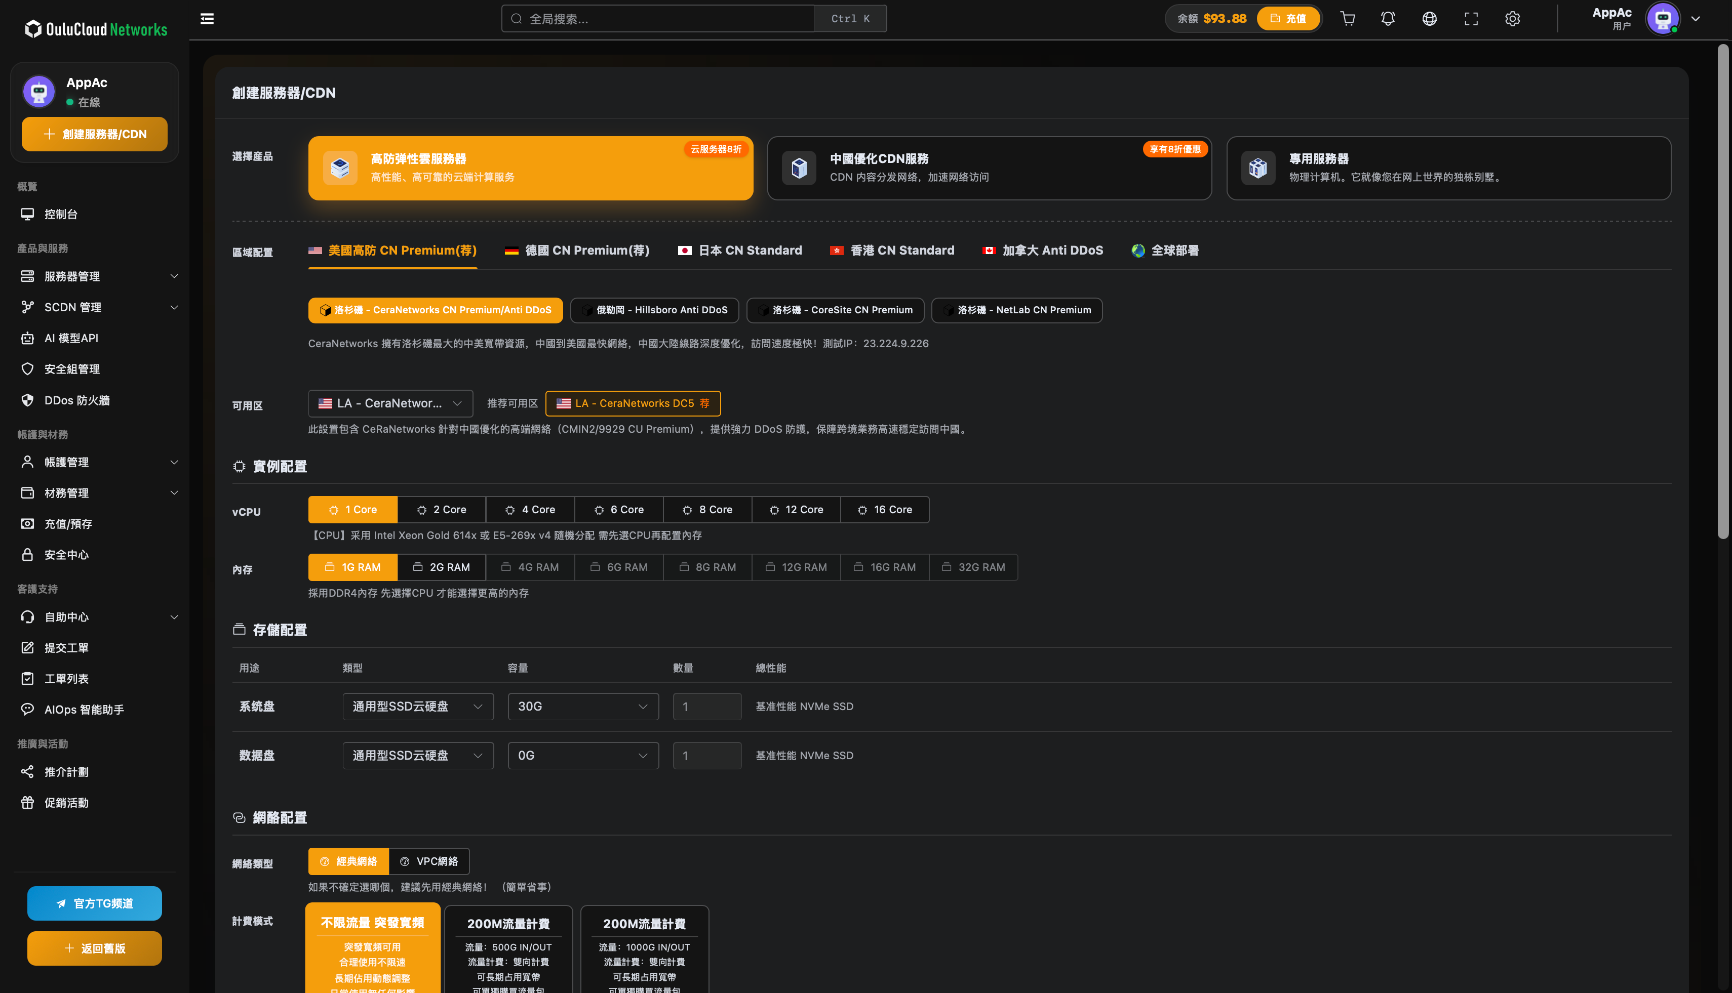Switch to 香港 CN Standard tab
This screenshot has width=1732, height=993.
tap(892, 251)
